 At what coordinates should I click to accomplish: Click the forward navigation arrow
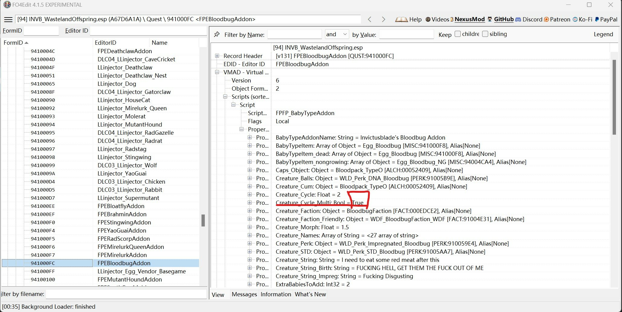[x=384, y=19]
